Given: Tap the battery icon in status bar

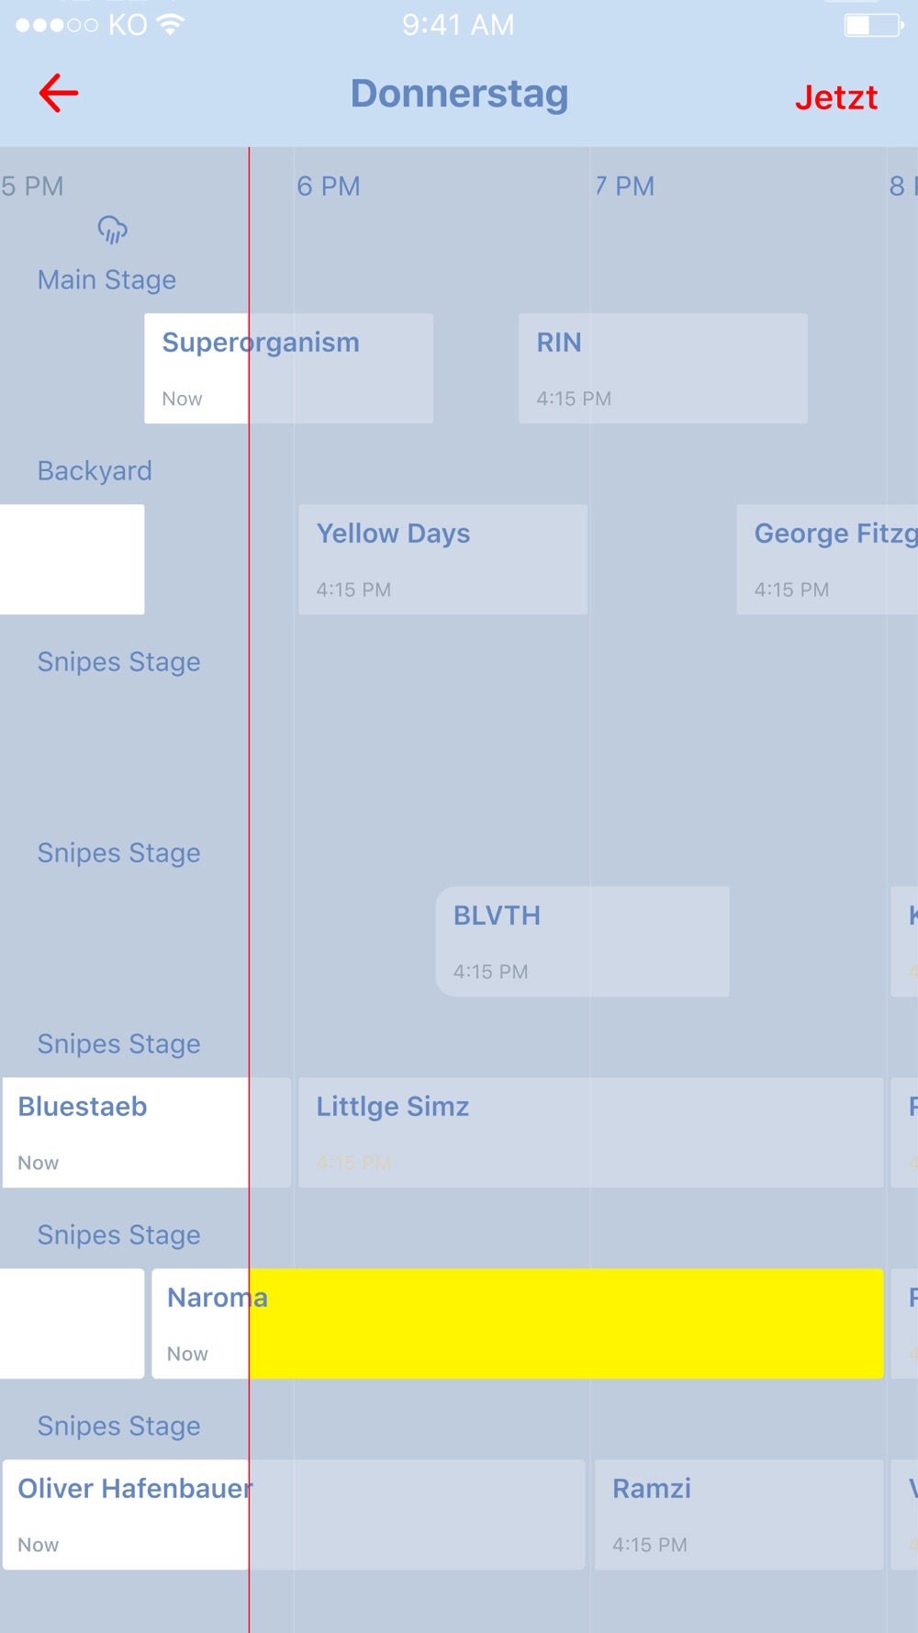Looking at the screenshot, I should point(873,25).
